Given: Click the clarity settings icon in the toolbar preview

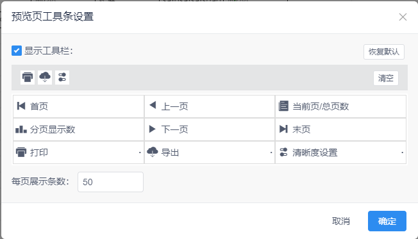Looking at the screenshot, I should 62,78.
